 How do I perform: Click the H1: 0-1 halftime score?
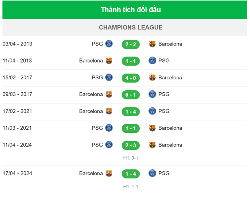pyautogui.click(x=131, y=158)
